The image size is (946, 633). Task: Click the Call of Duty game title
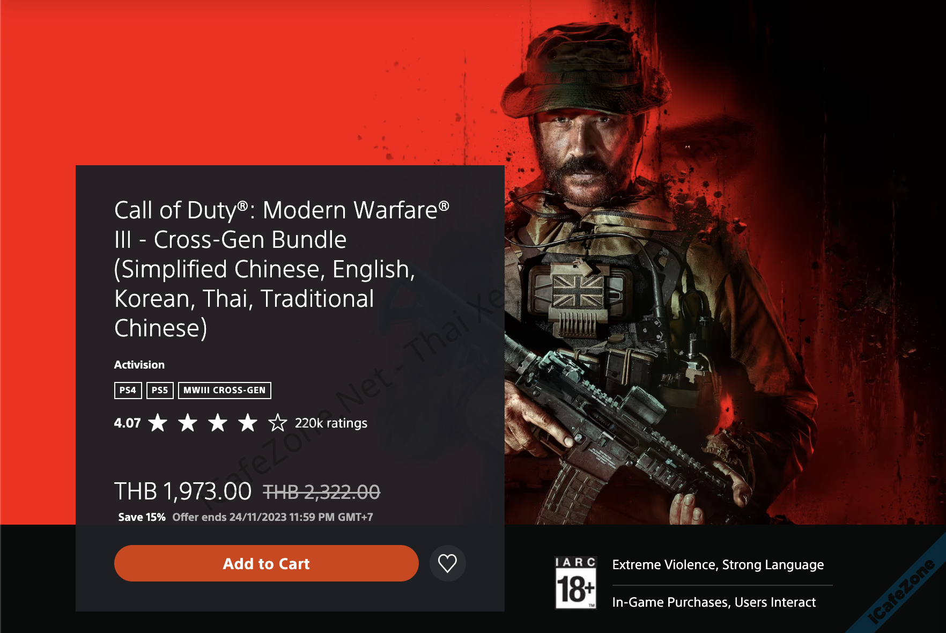(282, 269)
